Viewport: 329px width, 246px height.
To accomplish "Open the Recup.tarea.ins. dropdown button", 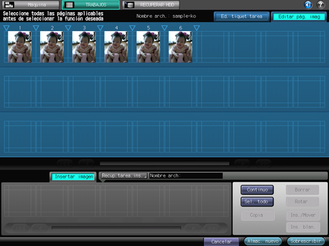I will click(x=123, y=175).
